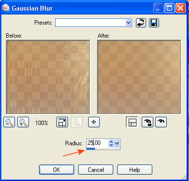The width and height of the screenshot is (189, 181).
Task: Click the Save preset floppy disk icon
Action: pos(154,23)
